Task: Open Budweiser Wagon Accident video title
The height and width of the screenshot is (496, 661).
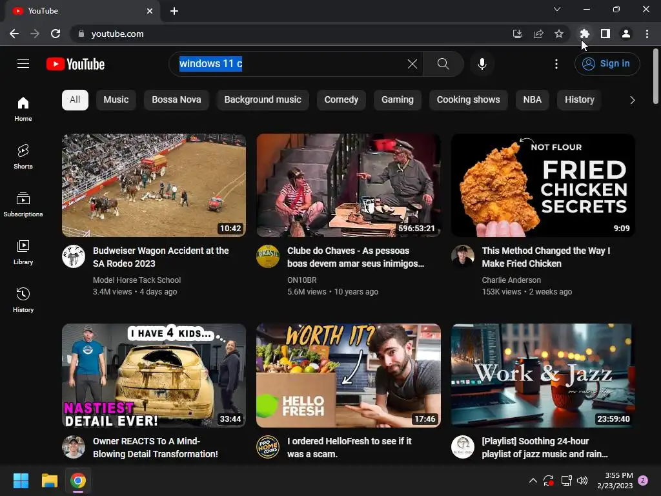Action: click(x=161, y=257)
